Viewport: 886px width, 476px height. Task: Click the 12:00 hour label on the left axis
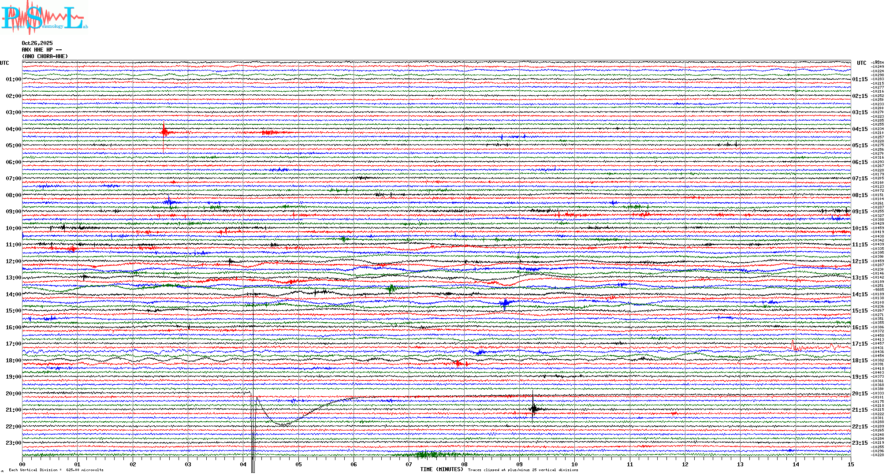click(13, 261)
